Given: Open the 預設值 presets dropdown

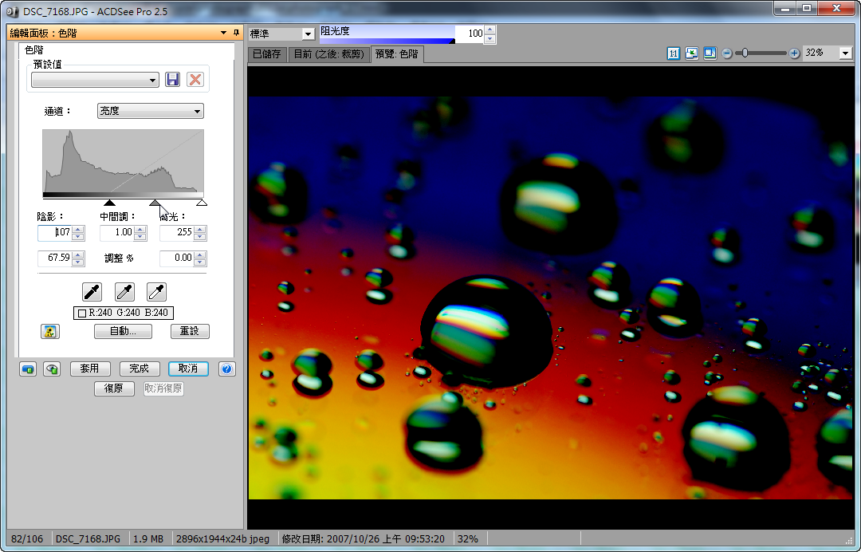Looking at the screenshot, I should tap(95, 81).
